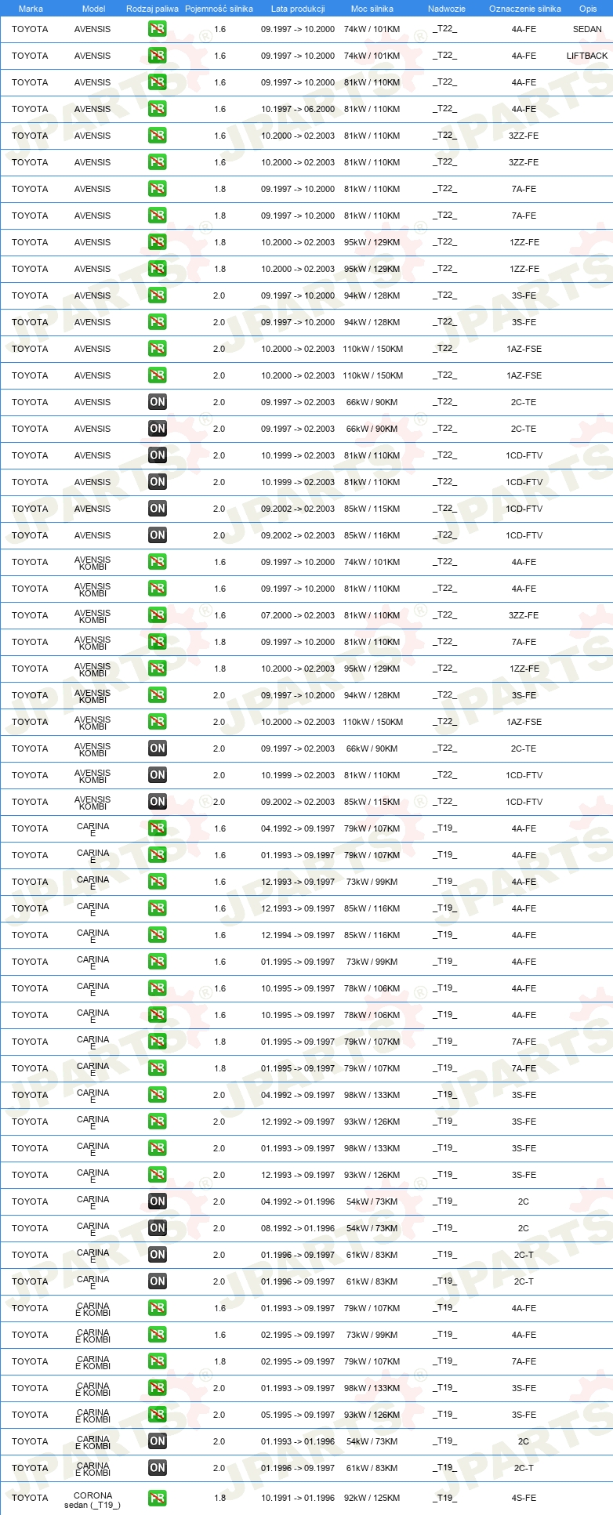The image size is (613, 1515).
Task: Click the 'Oznaczenie silnika' column header
Action: [x=525, y=9]
